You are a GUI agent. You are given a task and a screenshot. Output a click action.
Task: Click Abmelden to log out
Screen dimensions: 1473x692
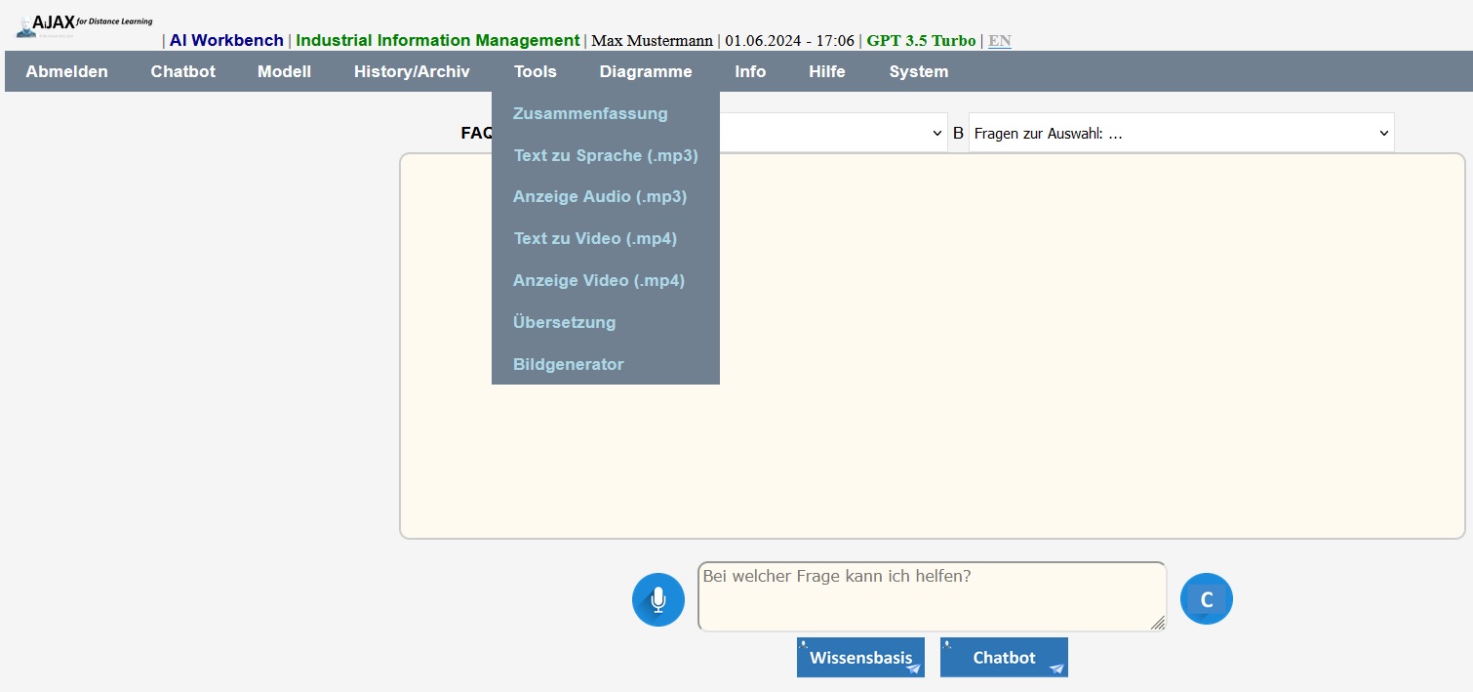[66, 72]
